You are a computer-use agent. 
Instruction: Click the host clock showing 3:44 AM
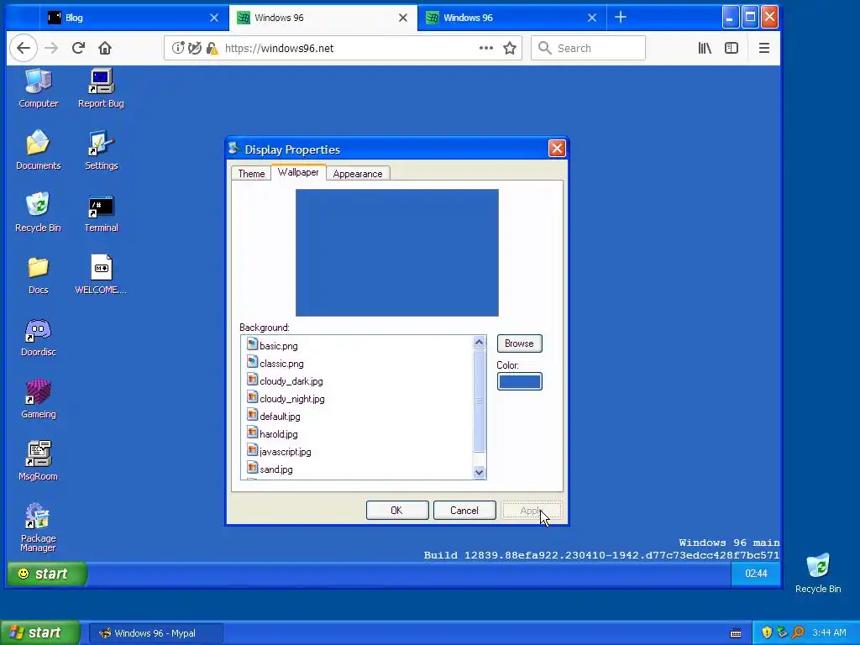coord(829,632)
